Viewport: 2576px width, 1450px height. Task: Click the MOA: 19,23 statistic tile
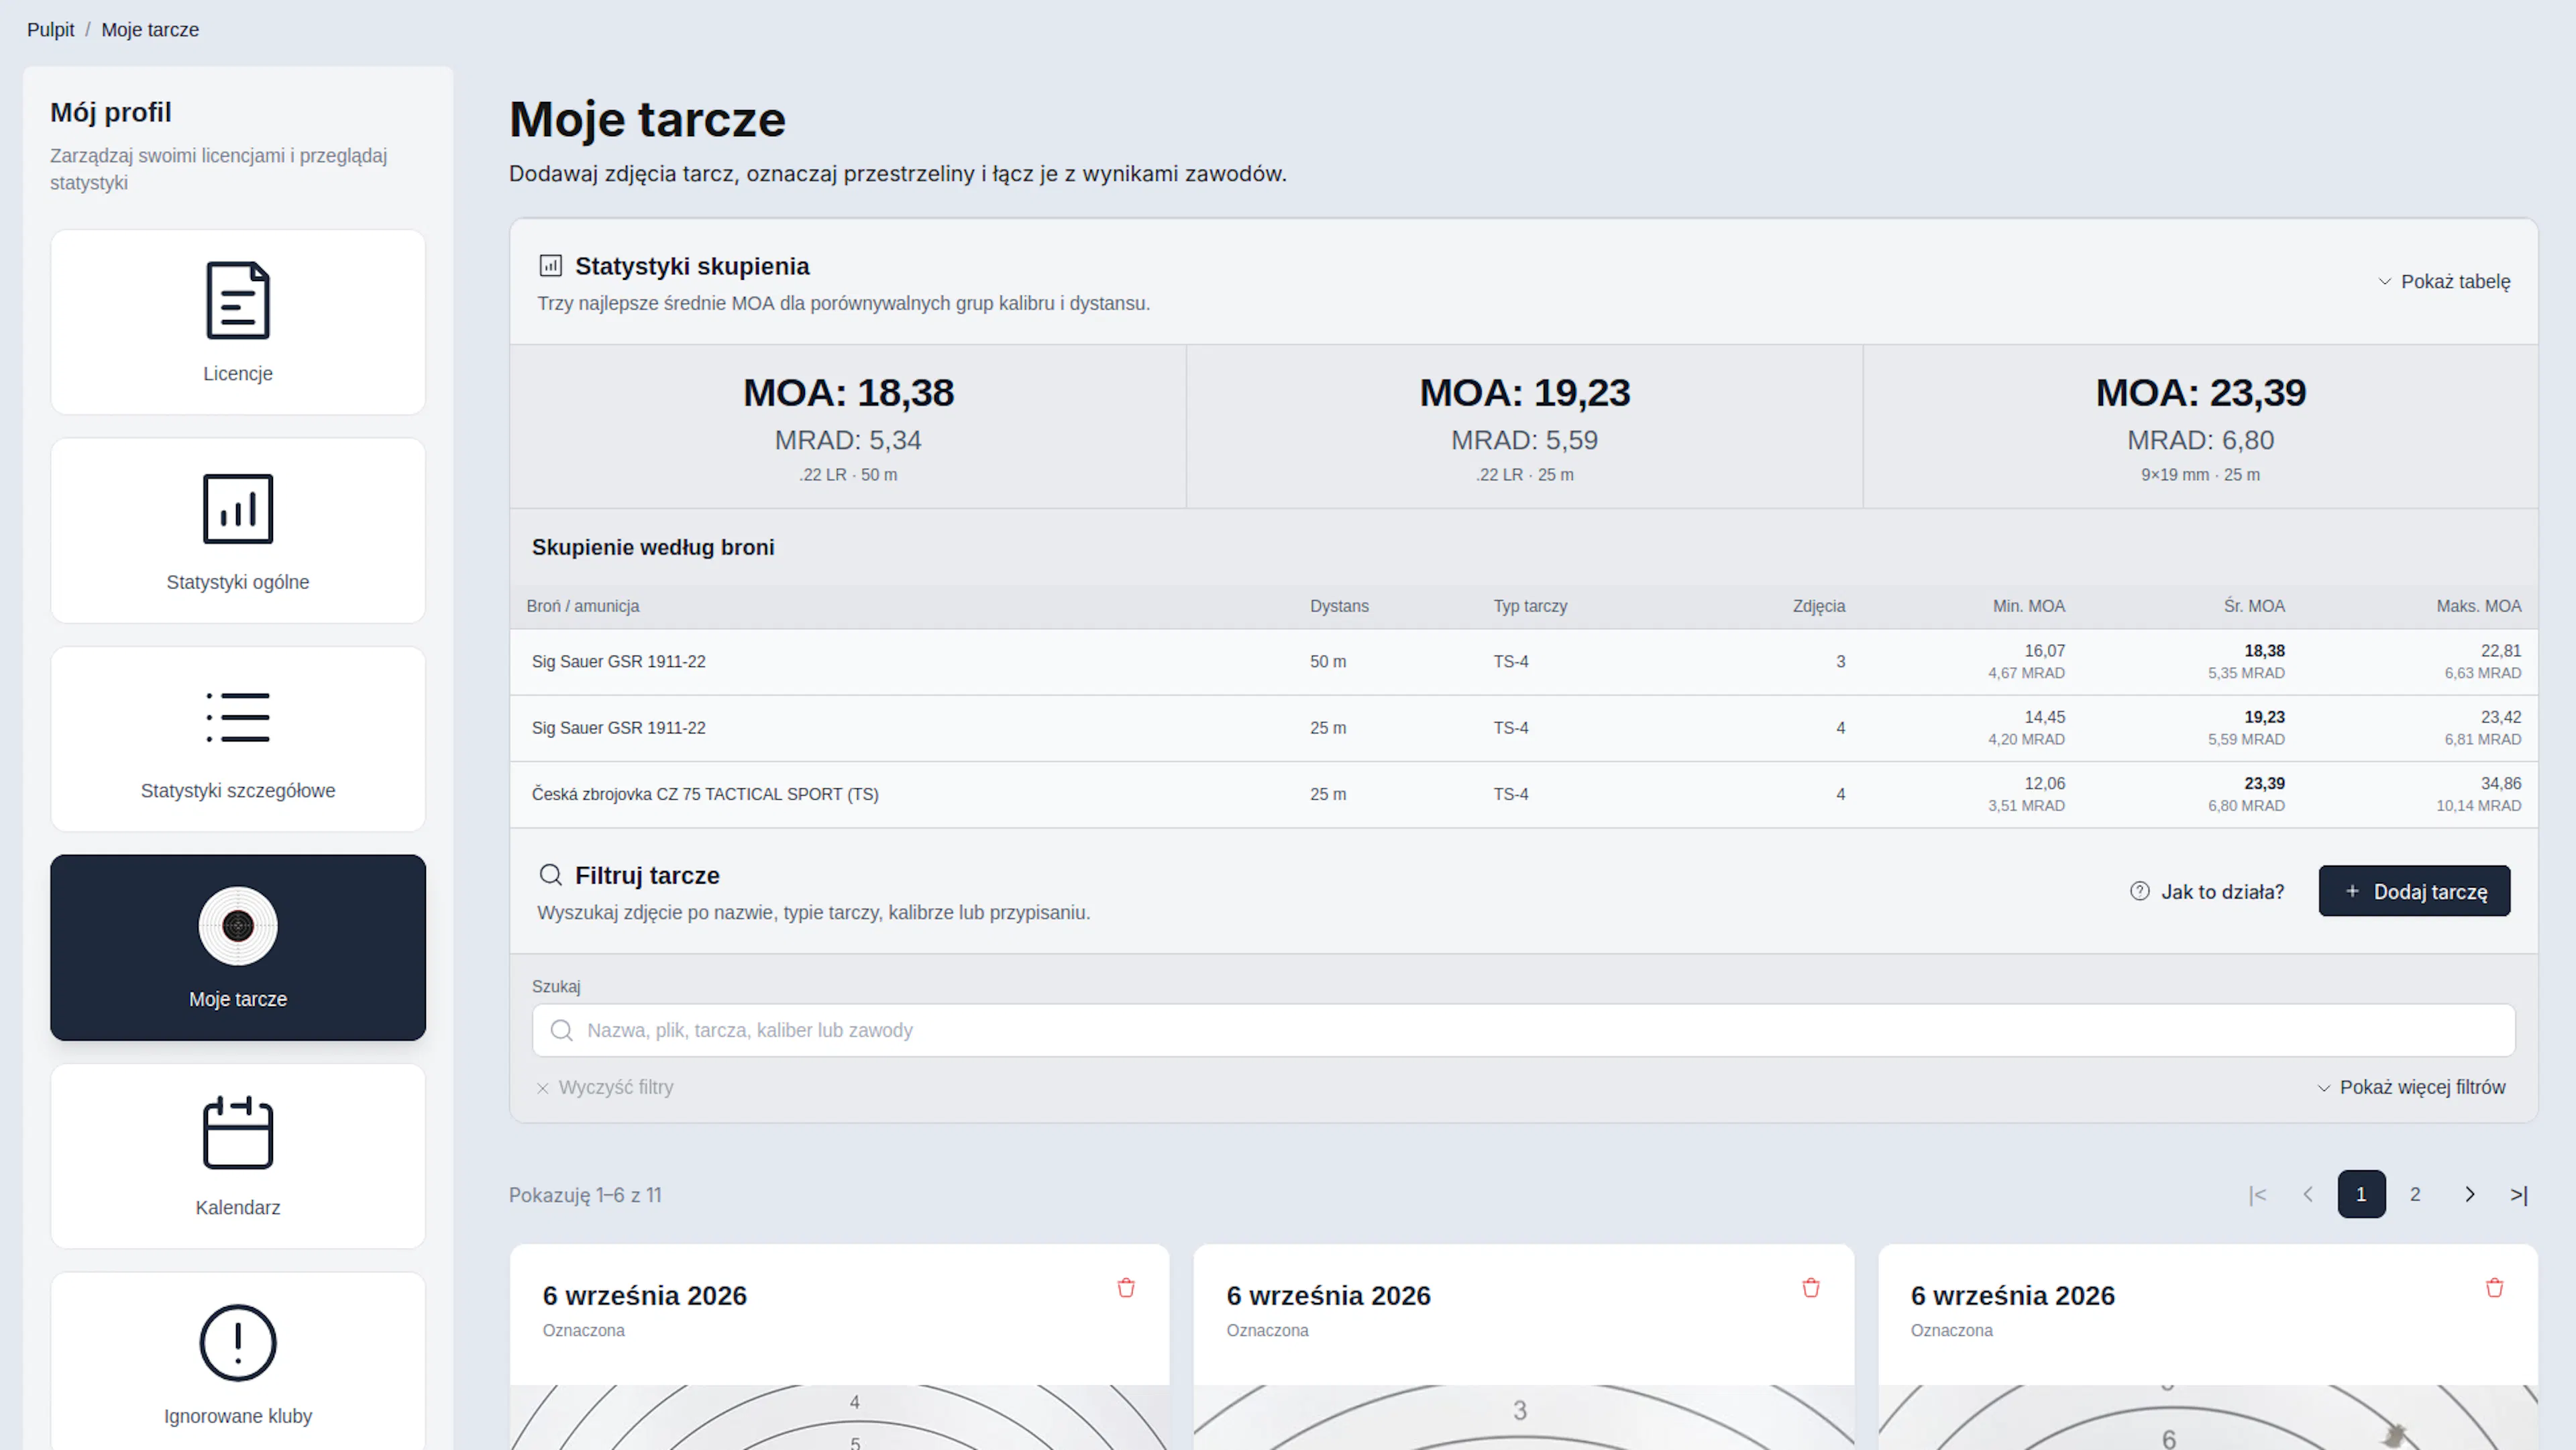click(1524, 427)
